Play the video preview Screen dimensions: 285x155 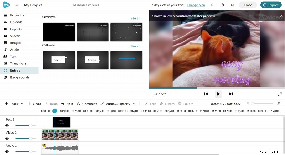pos(218,94)
